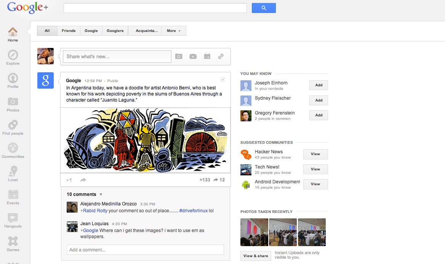
Task: Switch to the Friends stream tab
Action: (69, 30)
